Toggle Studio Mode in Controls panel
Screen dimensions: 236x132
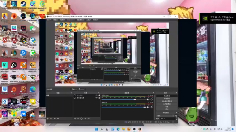pyautogui.click(x=167, y=104)
